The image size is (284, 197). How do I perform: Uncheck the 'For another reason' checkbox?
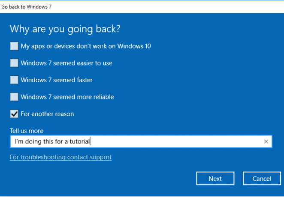[14, 114]
